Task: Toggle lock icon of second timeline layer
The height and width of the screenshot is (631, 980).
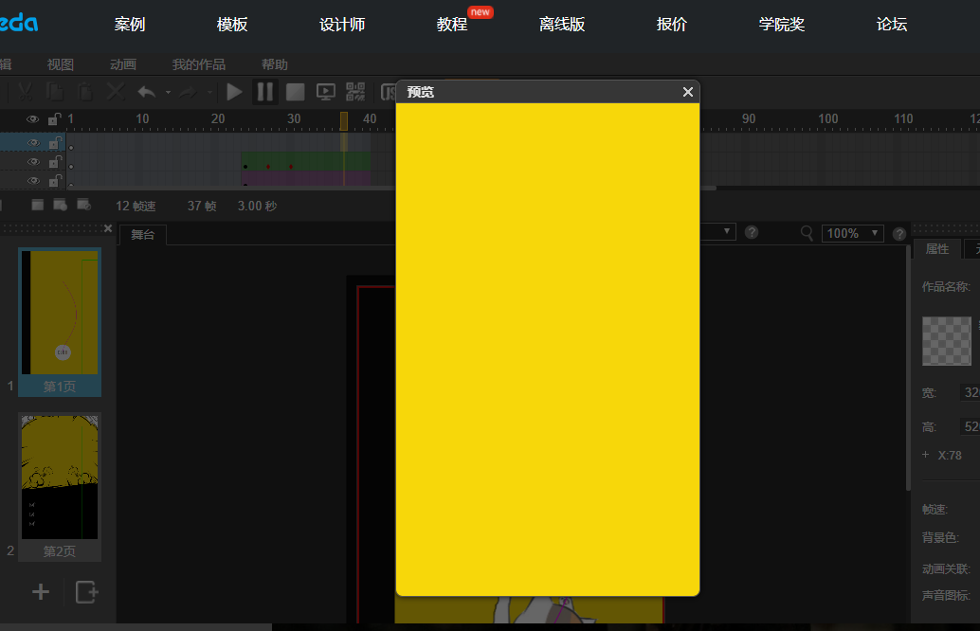Action: 56,162
